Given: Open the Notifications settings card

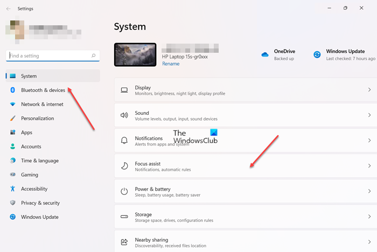Looking at the screenshot, I should [246, 141].
